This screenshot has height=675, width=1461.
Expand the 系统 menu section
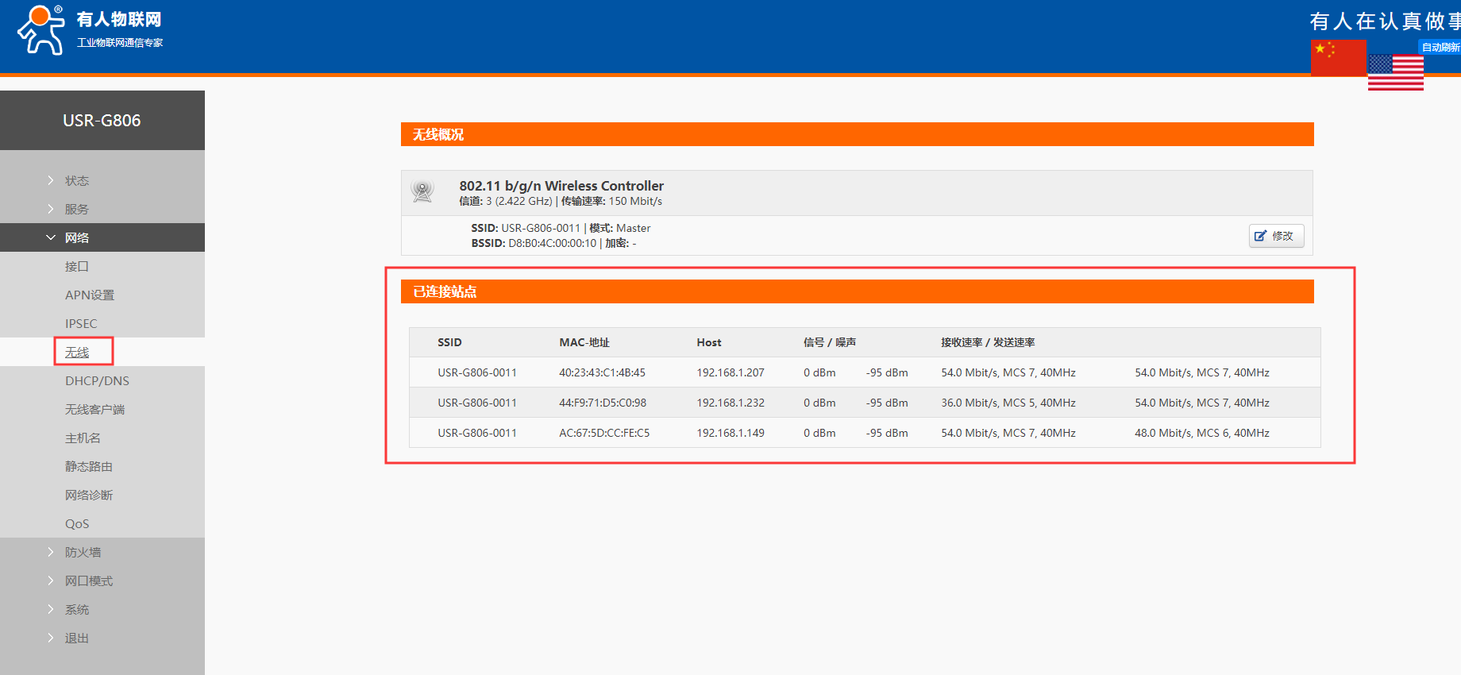pyautogui.click(x=77, y=609)
